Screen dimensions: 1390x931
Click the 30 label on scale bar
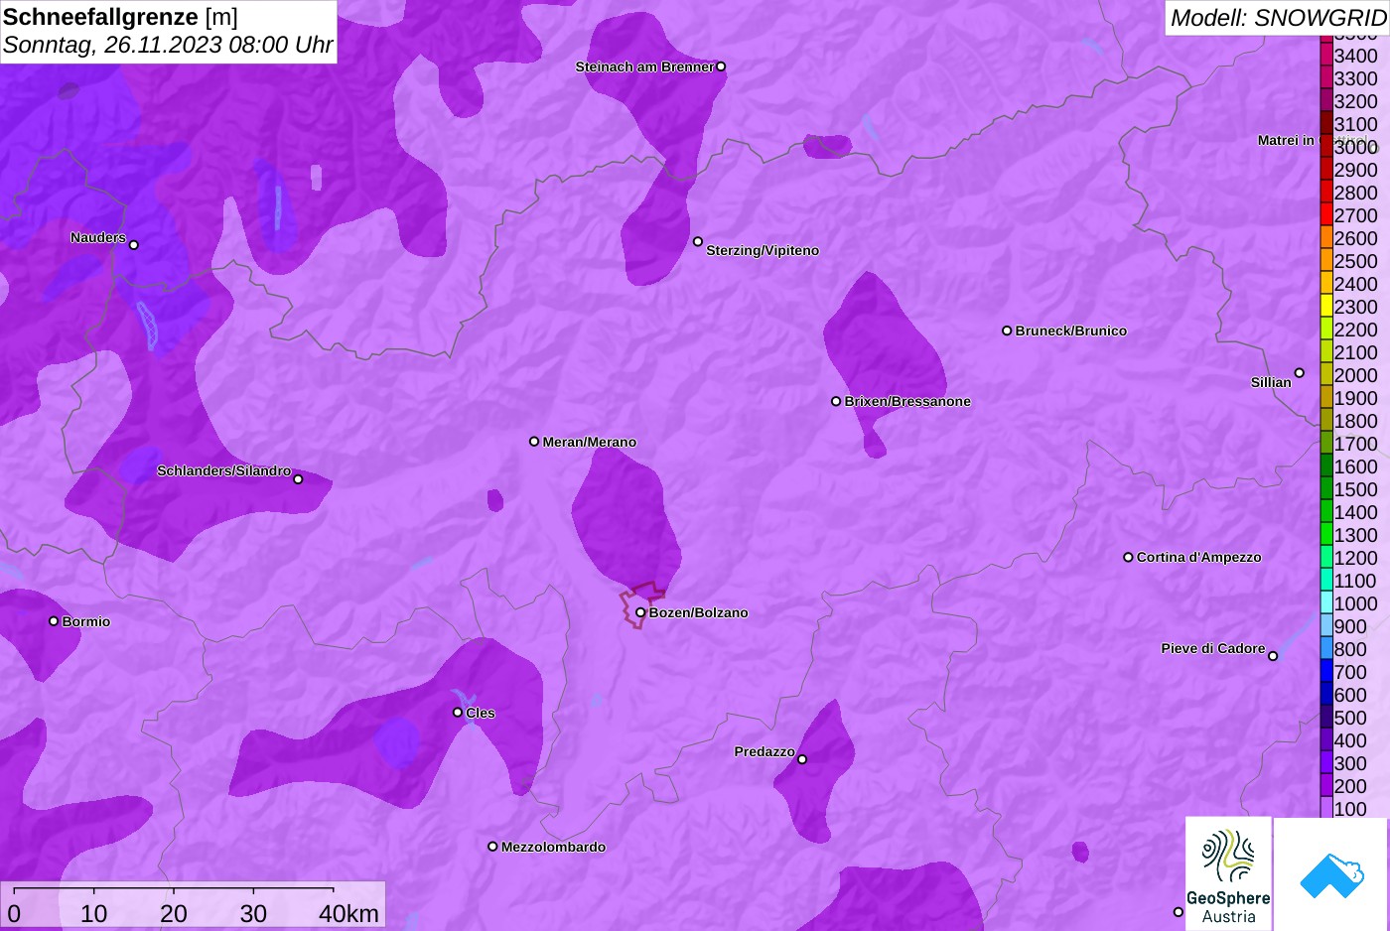253,913
